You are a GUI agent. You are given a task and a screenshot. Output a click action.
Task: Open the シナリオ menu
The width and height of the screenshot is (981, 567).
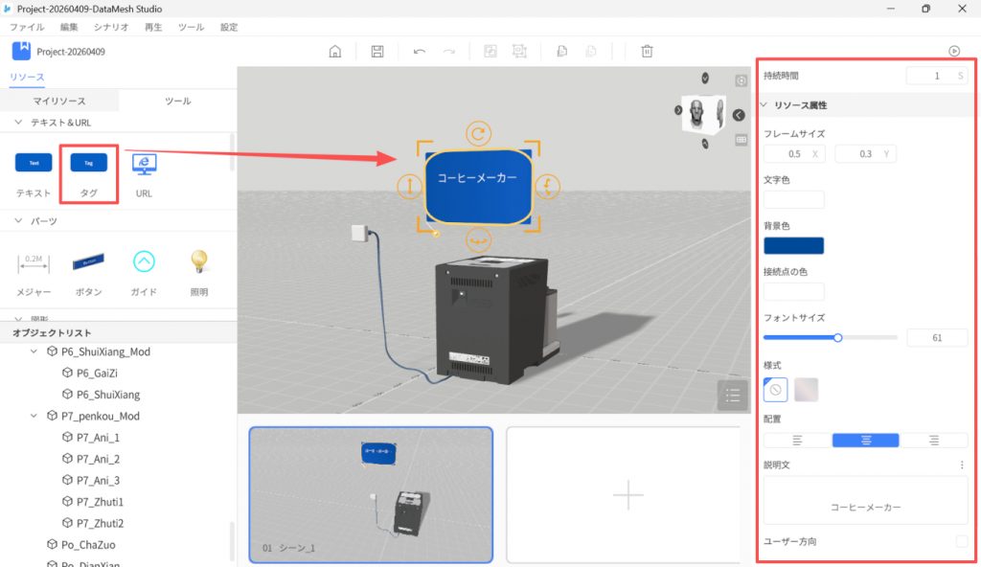[x=111, y=28]
